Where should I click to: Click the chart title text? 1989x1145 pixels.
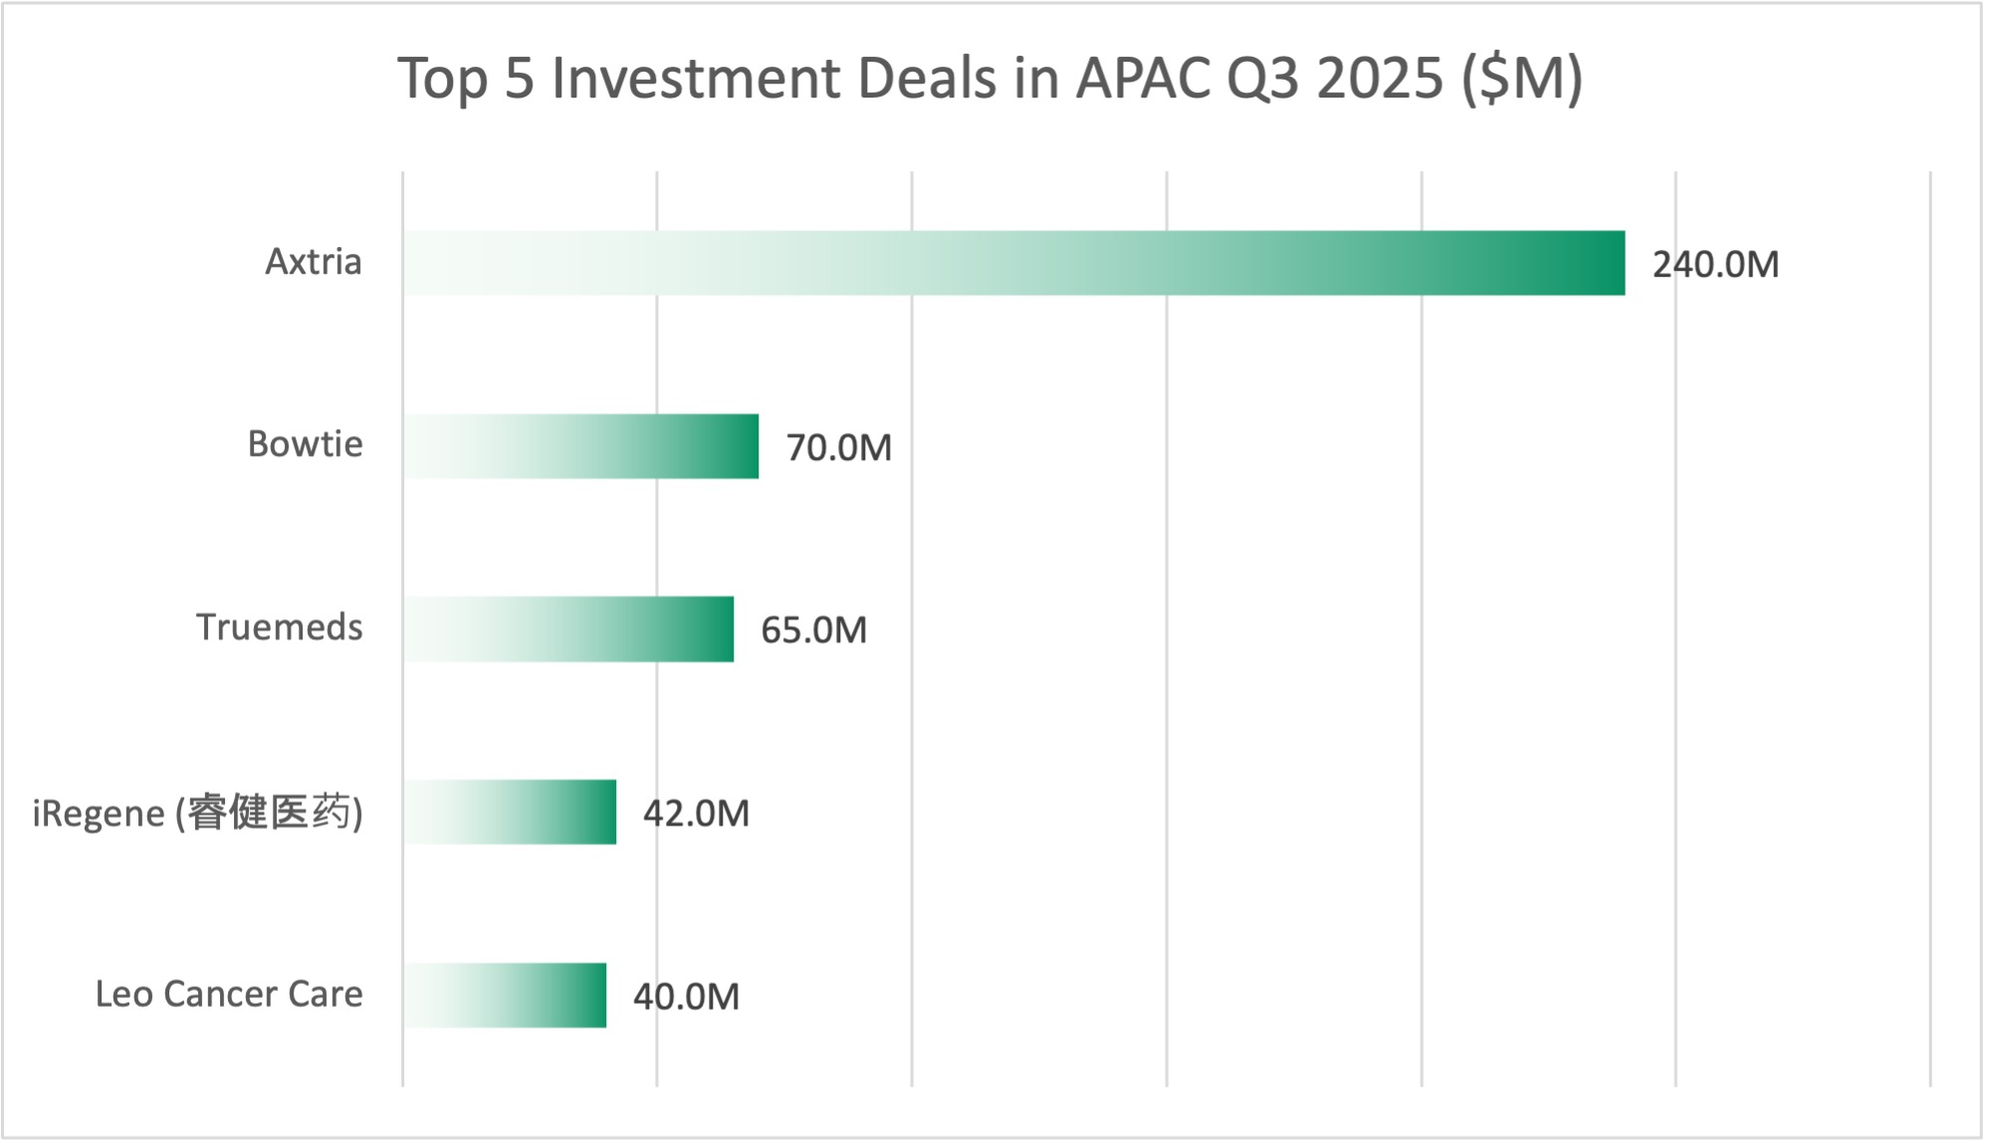tap(990, 78)
